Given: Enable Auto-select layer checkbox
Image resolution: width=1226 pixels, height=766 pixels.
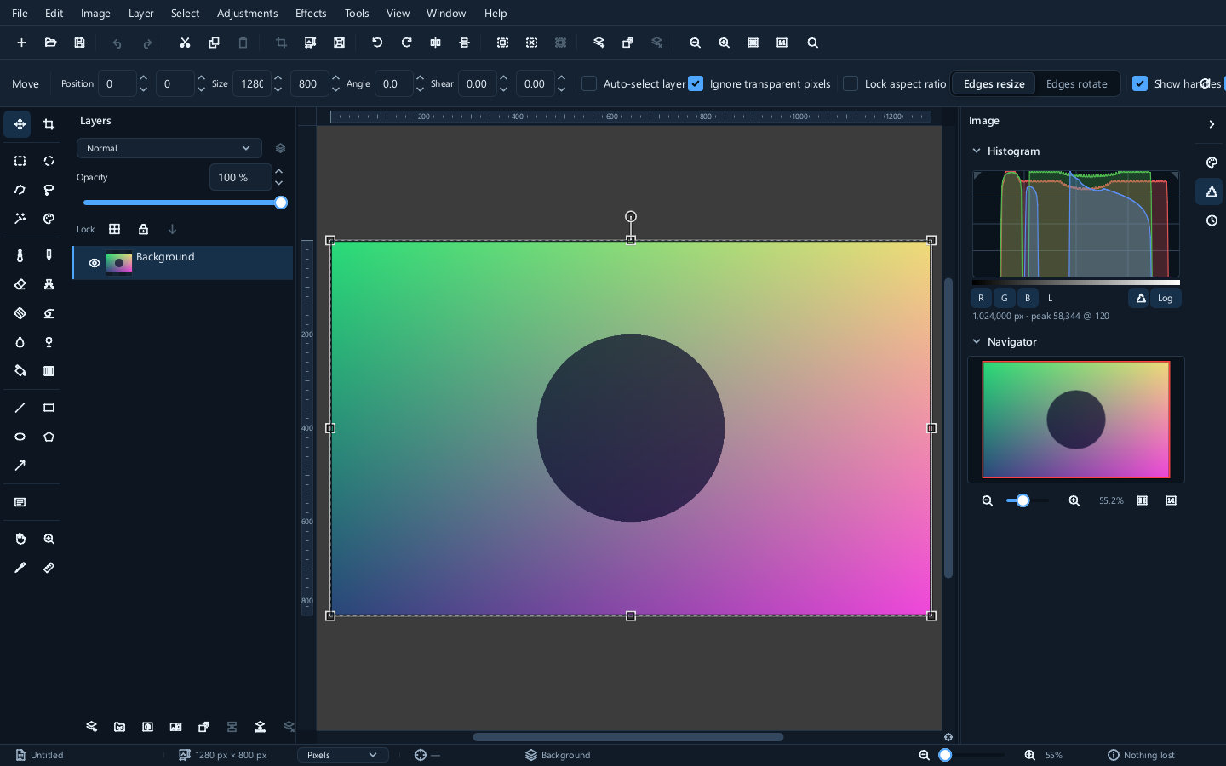Looking at the screenshot, I should 589,83.
